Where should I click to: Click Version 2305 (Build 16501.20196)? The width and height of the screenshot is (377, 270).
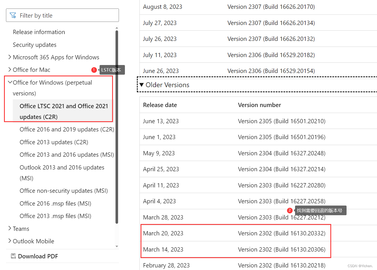282,137
